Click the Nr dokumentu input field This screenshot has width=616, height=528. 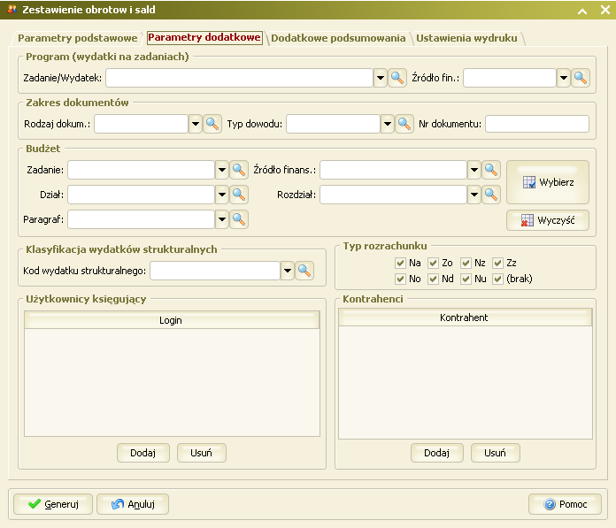537,124
